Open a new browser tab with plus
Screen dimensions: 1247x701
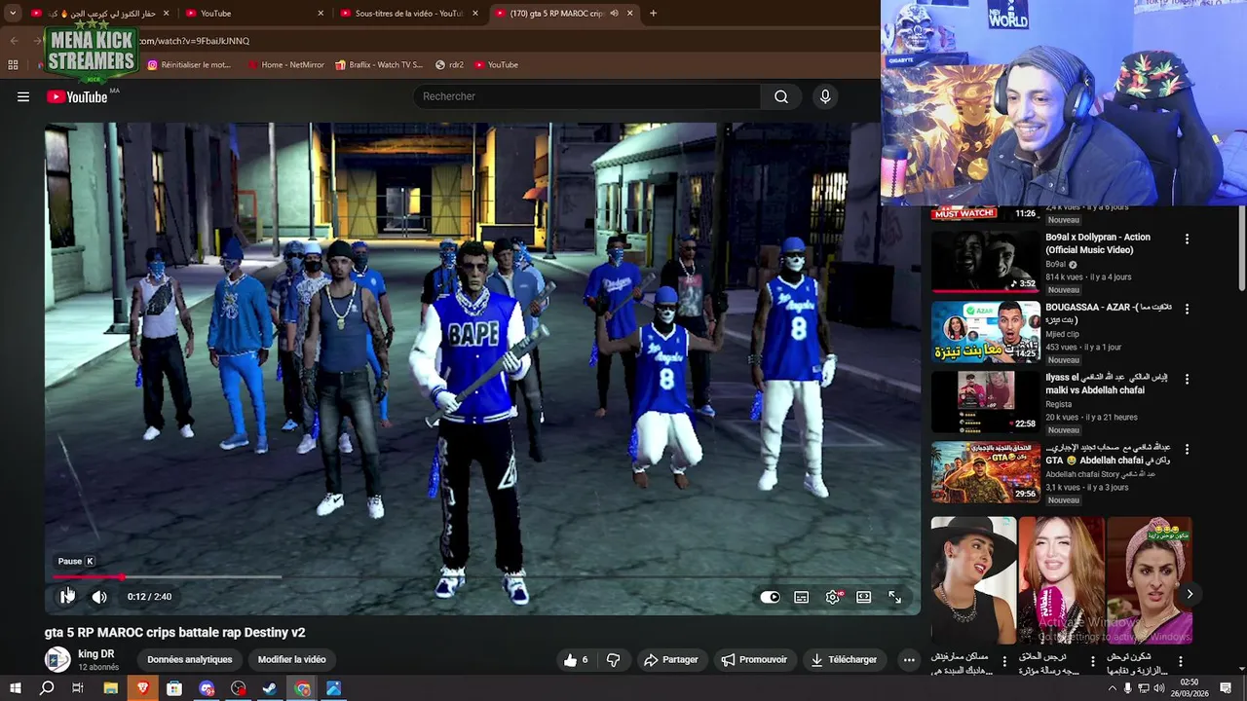pos(653,13)
